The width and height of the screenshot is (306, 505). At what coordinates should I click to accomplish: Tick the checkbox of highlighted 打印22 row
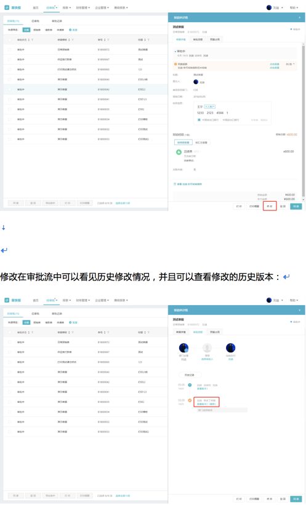point(9,90)
